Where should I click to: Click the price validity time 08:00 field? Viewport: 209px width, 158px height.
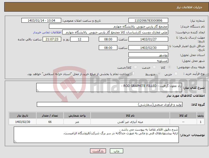pyautogui.click(x=108, y=48)
